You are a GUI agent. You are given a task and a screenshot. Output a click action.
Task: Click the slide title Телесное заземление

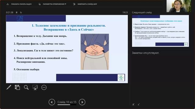click(x=69, y=28)
